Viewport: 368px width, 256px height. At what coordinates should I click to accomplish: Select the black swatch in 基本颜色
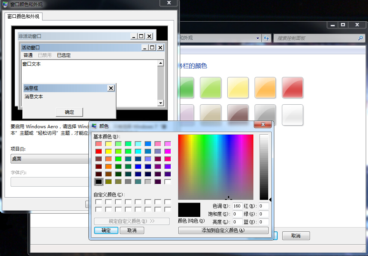click(x=98, y=181)
